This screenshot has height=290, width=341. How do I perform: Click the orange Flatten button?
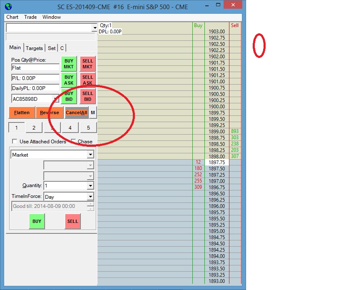tap(22, 112)
